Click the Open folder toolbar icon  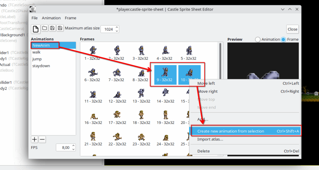click(x=45, y=28)
